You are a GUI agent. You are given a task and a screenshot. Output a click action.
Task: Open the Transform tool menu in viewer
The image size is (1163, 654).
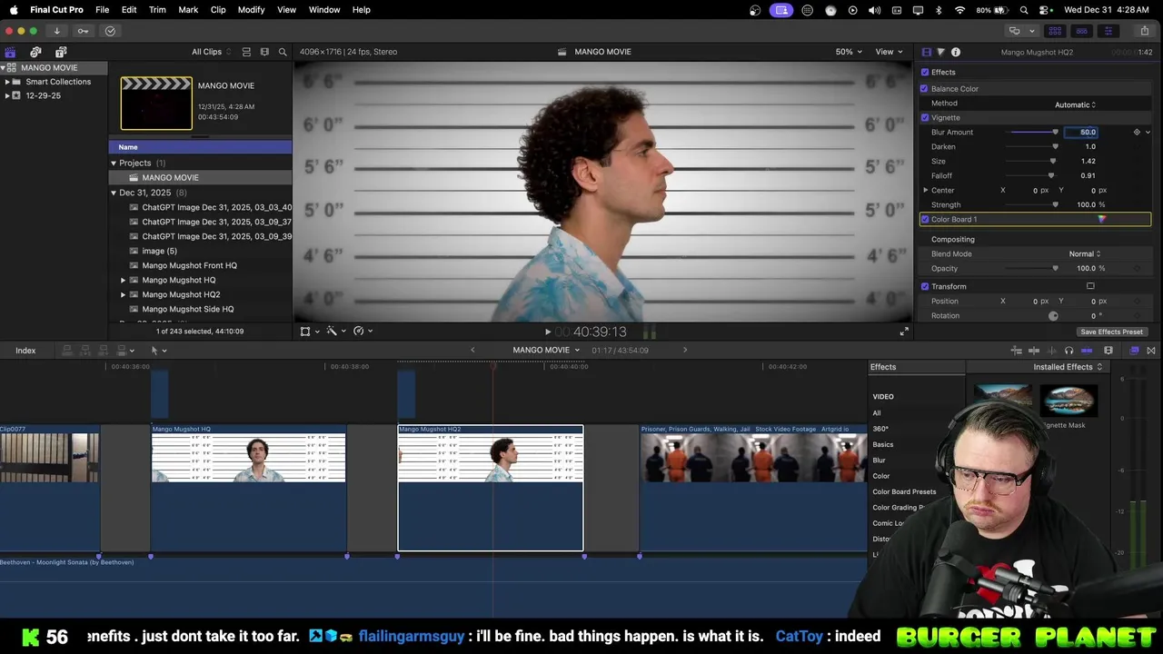coord(309,332)
